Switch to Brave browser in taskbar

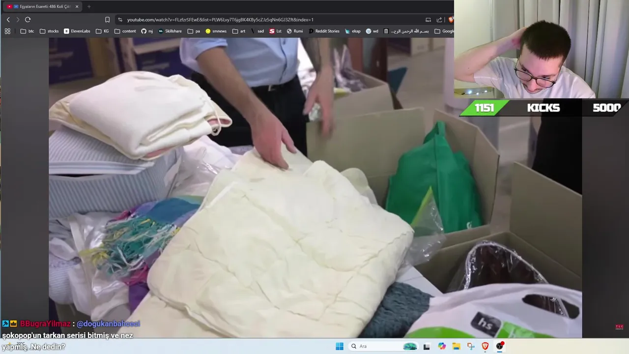pos(486,346)
